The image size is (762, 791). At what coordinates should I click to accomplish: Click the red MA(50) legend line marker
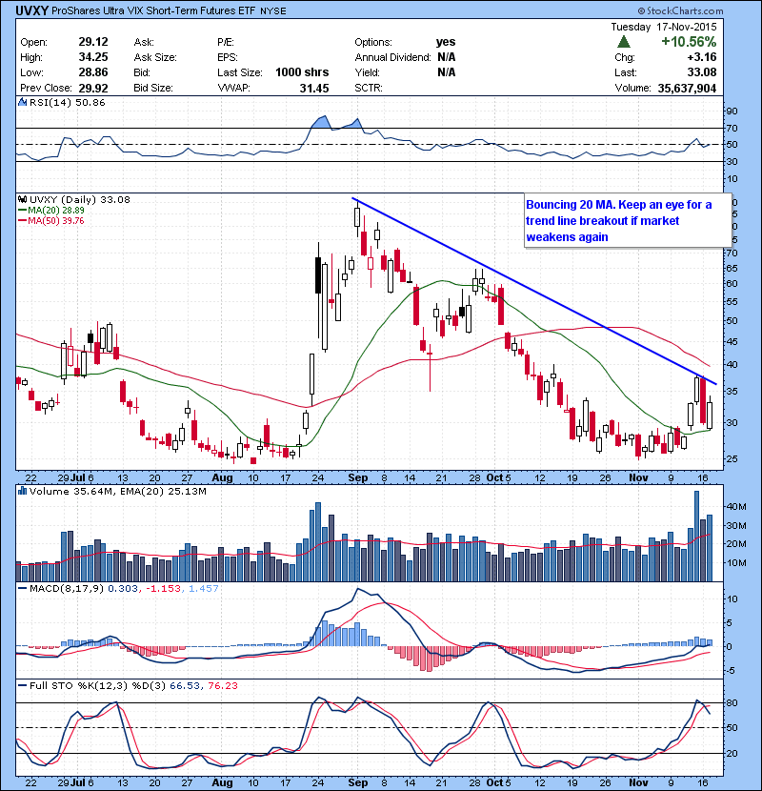[22, 221]
